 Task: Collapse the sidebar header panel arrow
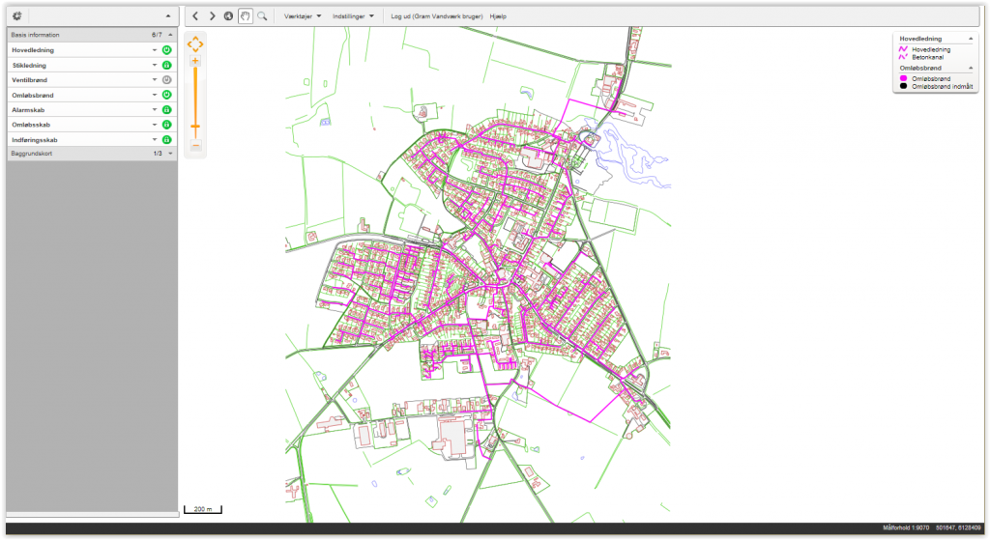coord(168,15)
